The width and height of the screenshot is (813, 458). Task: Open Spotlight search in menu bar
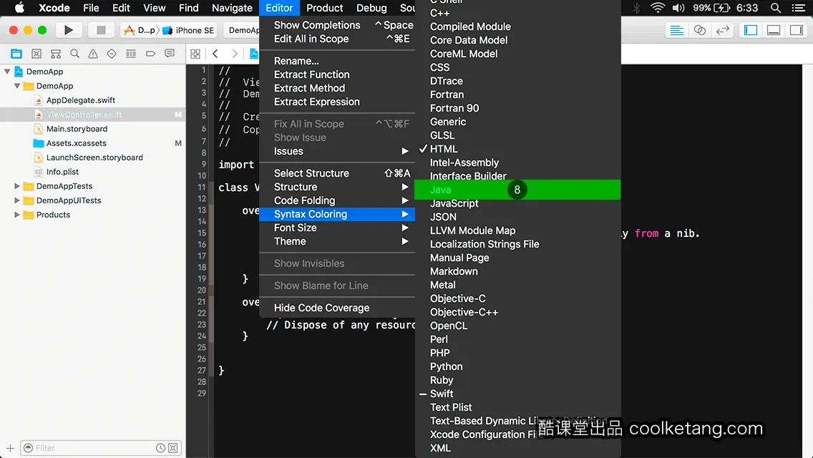click(776, 8)
